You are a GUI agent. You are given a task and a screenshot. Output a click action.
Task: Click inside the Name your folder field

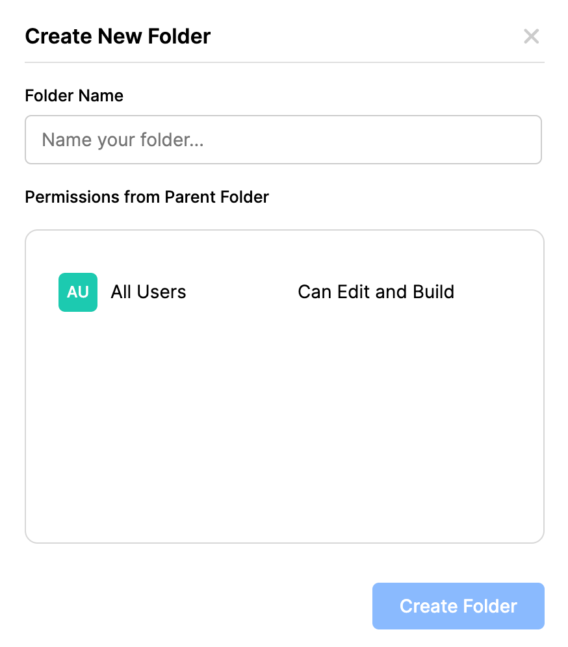point(283,140)
